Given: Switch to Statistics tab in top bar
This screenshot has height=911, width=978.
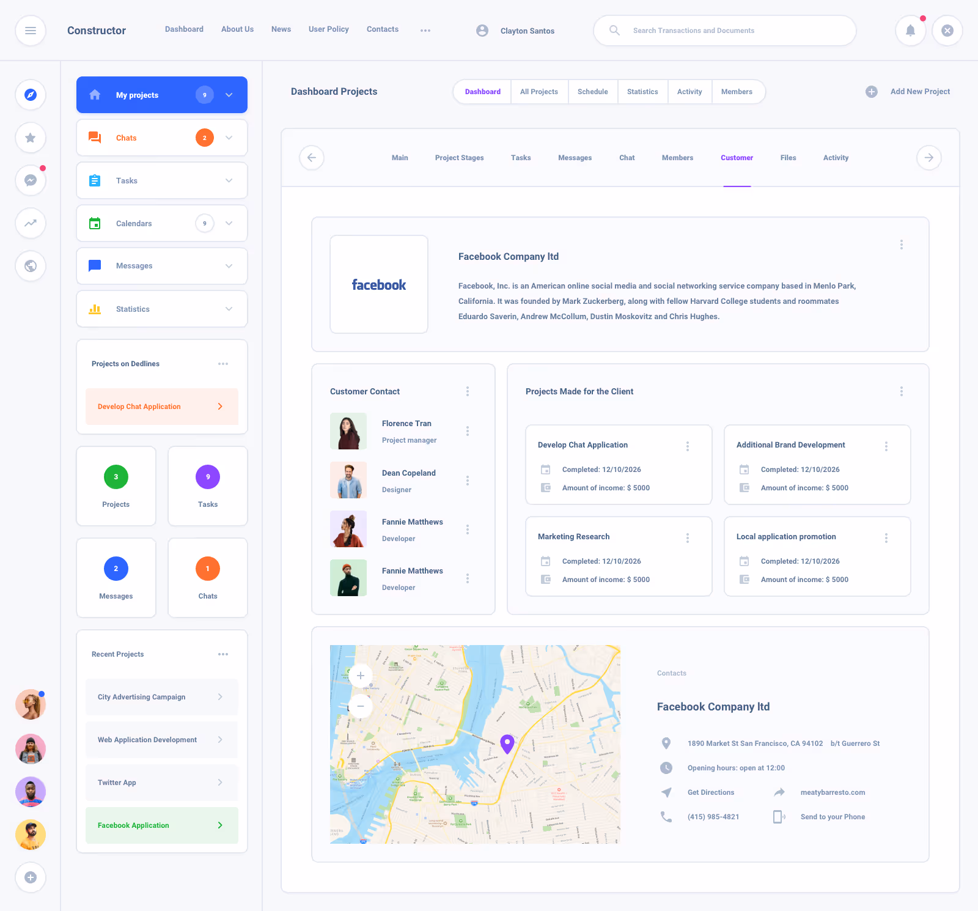Looking at the screenshot, I should [x=642, y=92].
